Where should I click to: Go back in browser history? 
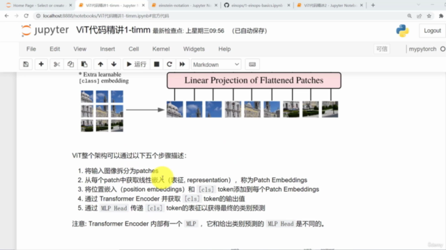pos(7,16)
